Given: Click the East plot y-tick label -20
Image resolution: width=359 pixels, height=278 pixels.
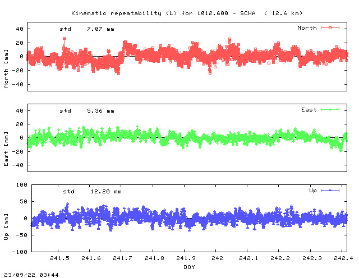Looking at the screenshot, I should pos(17,151).
